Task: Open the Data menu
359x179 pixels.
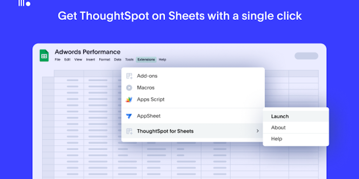Action: (118, 59)
